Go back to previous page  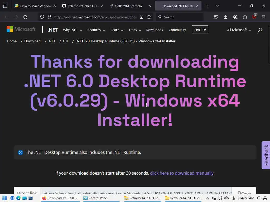[6, 17]
